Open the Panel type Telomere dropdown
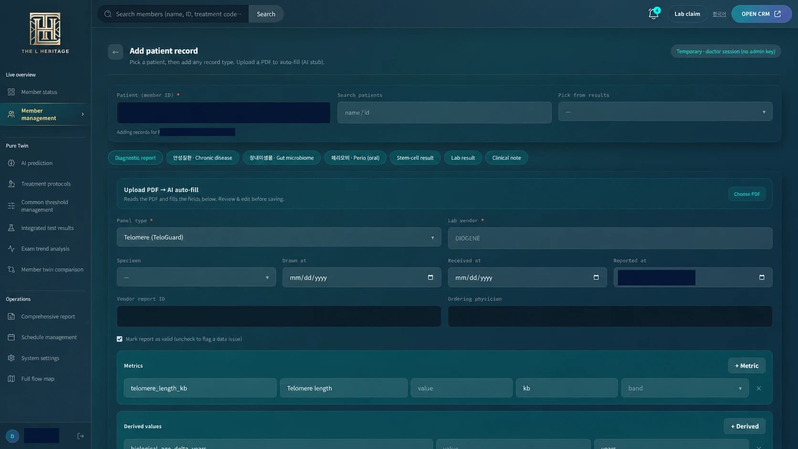This screenshot has height=449, width=798. point(279,237)
